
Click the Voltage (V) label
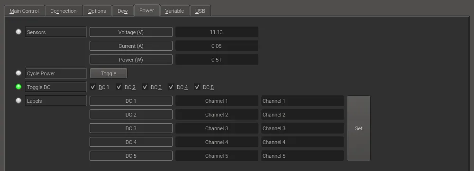[131, 32]
